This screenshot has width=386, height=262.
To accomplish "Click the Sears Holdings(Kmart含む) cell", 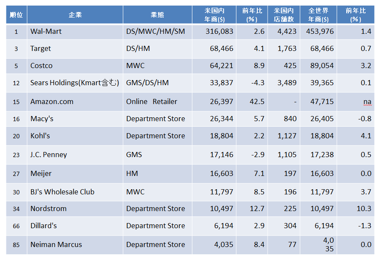I will click(75, 83).
